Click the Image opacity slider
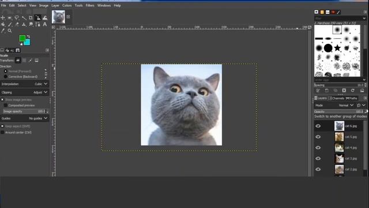This screenshot has width=369, height=208. (24, 112)
